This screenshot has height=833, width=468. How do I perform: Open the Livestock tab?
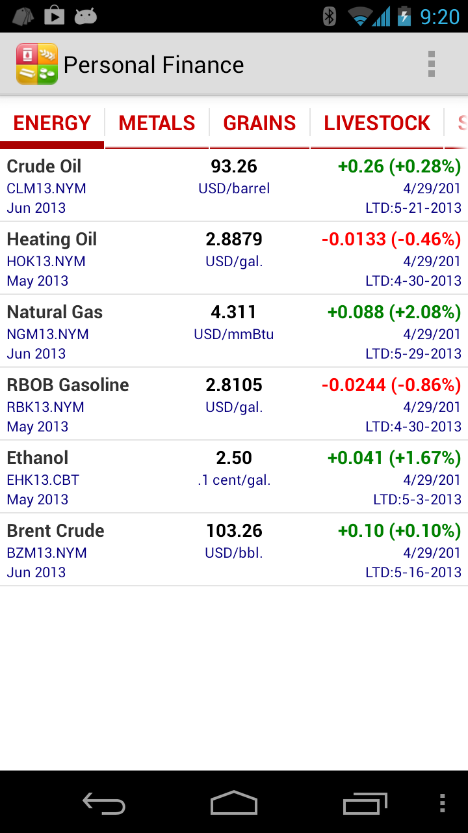377,123
